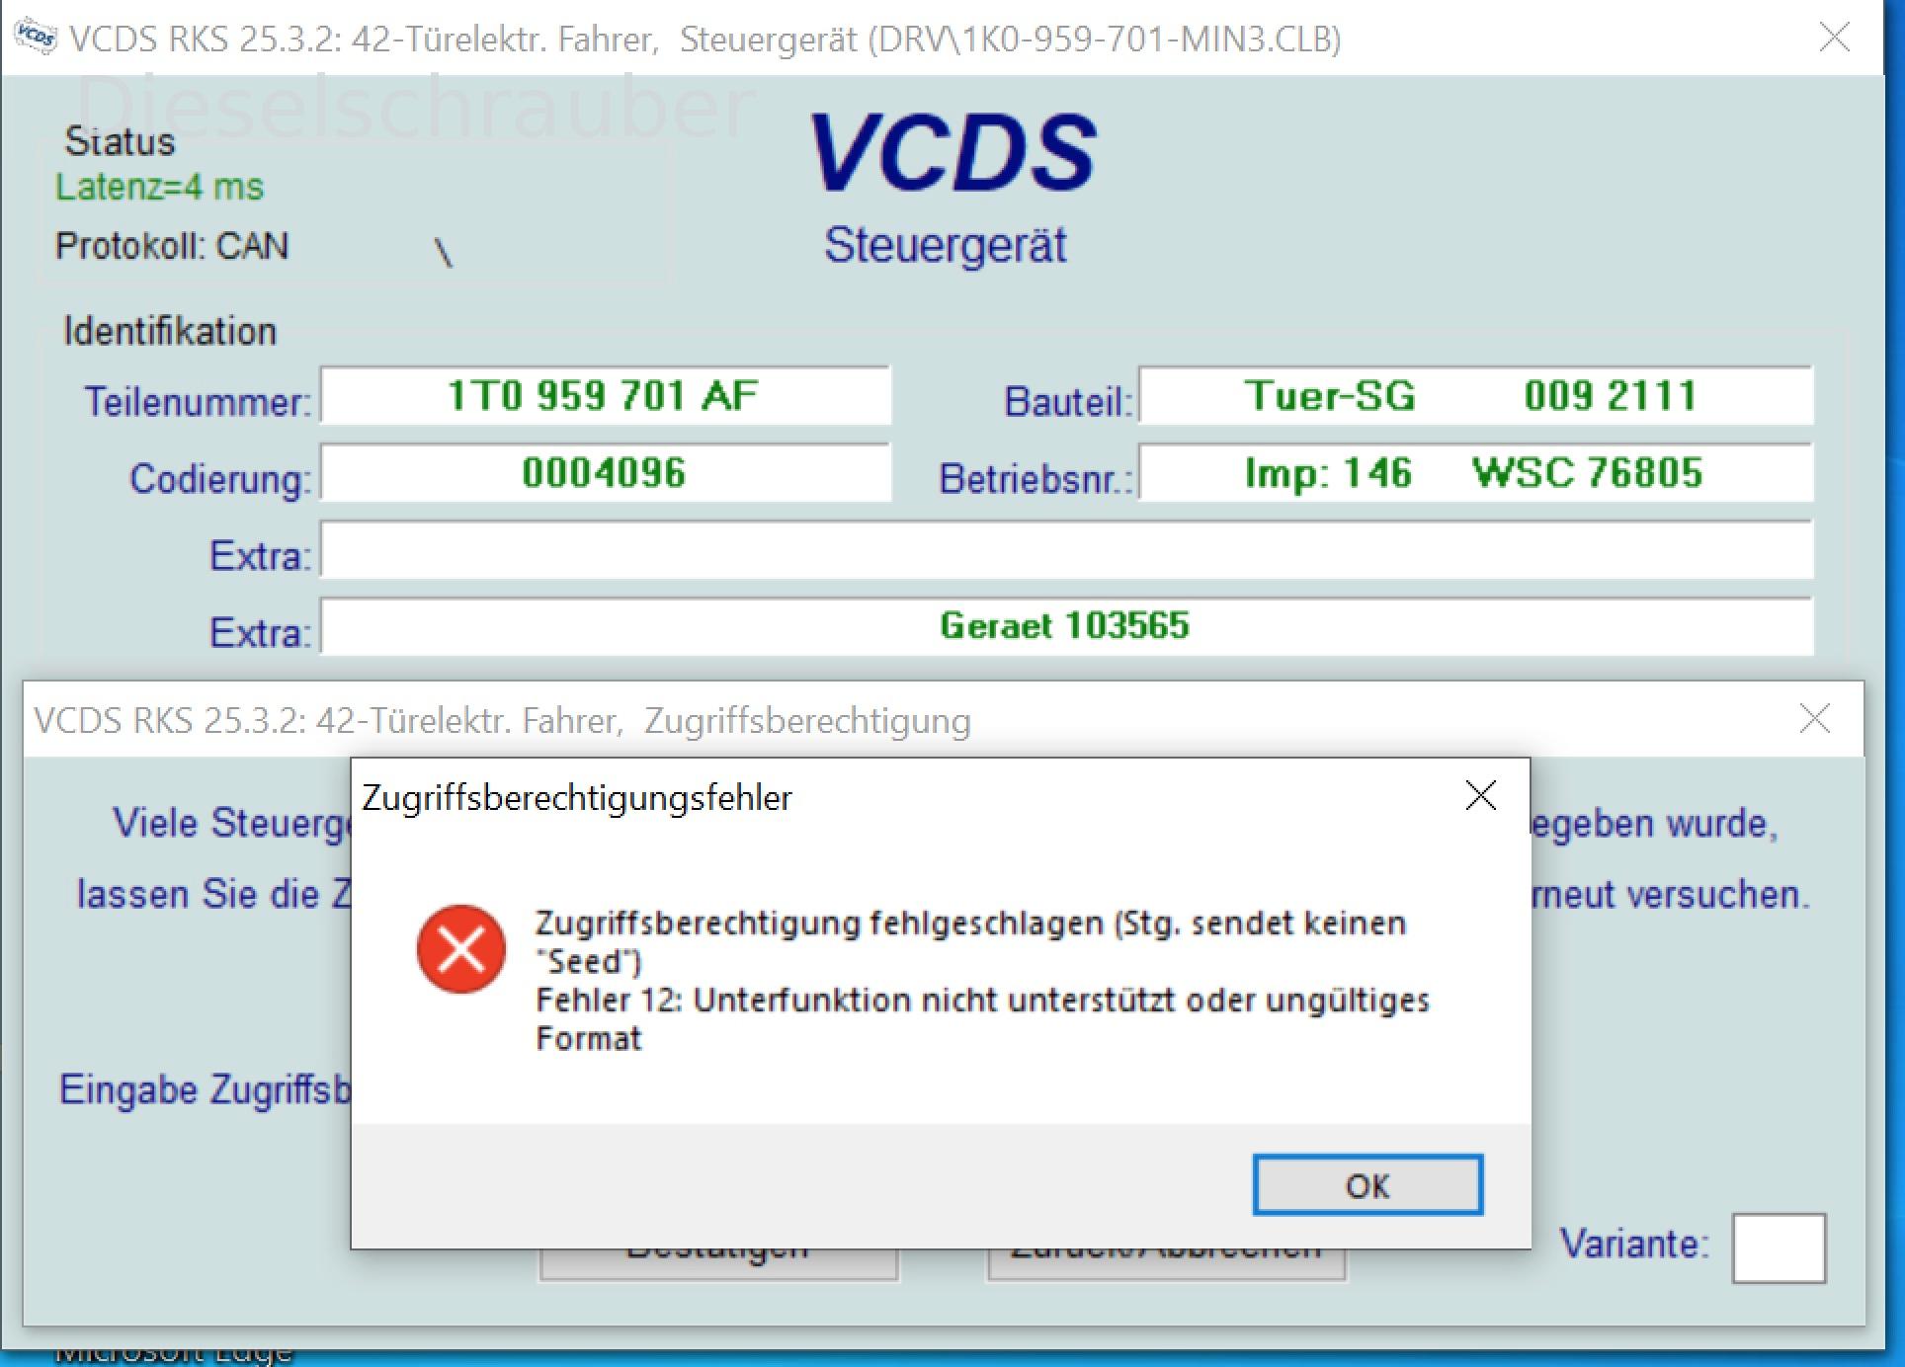Screen dimensions: 1905x1367
Task: Close the Zugriffsberechtigungsfehler error dialog
Action: coord(1480,795)
